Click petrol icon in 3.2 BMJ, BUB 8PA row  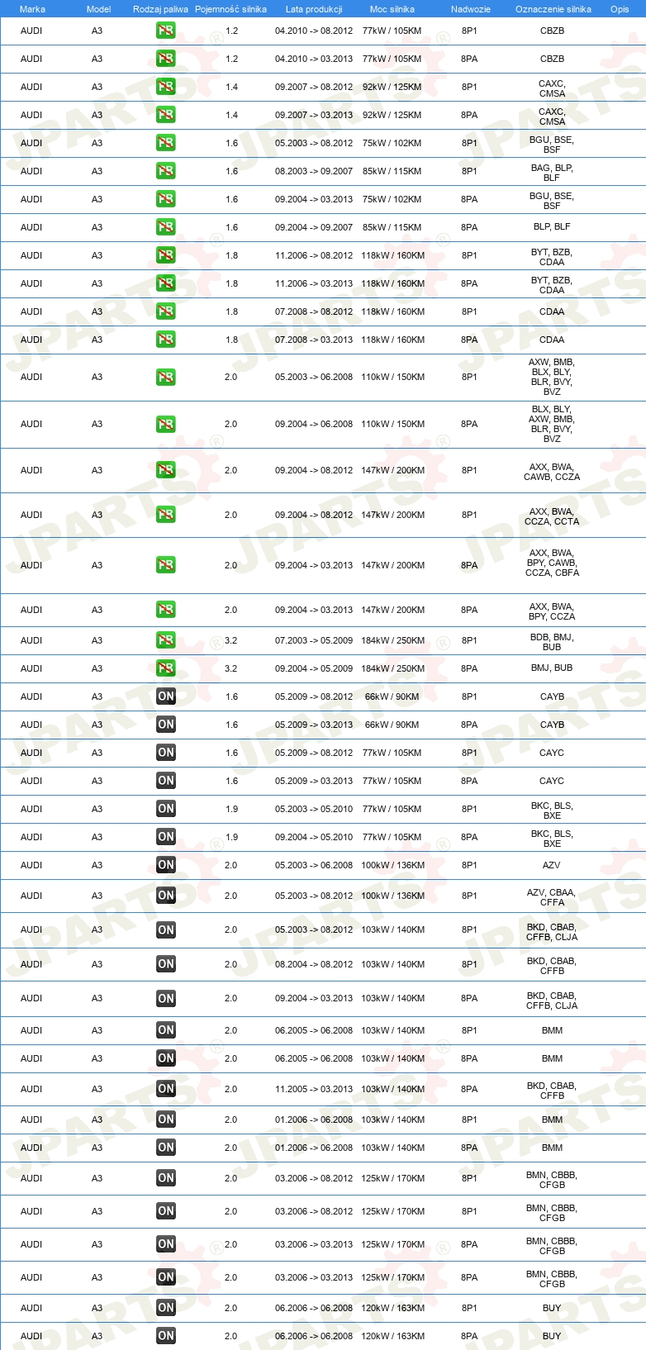click(x=165, y=668)
